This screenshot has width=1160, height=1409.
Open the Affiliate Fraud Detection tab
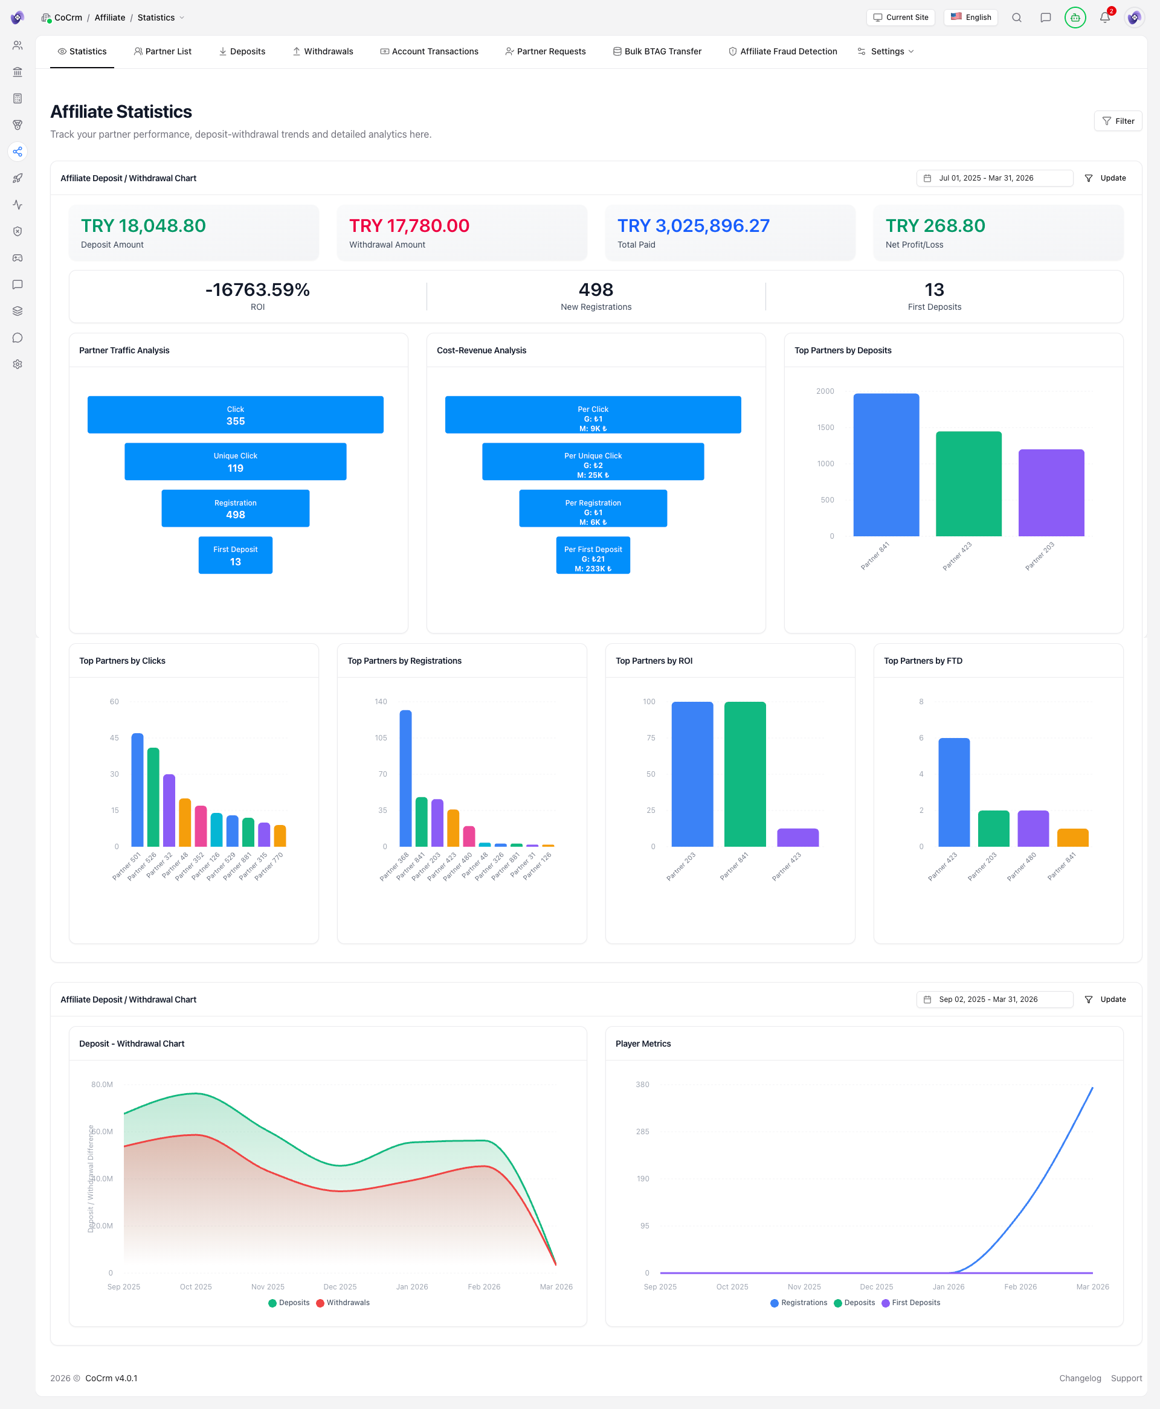[x=782, y=51]
